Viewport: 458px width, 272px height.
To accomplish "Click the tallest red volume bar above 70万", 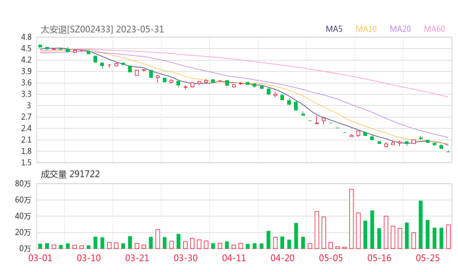I will [352, 219].
